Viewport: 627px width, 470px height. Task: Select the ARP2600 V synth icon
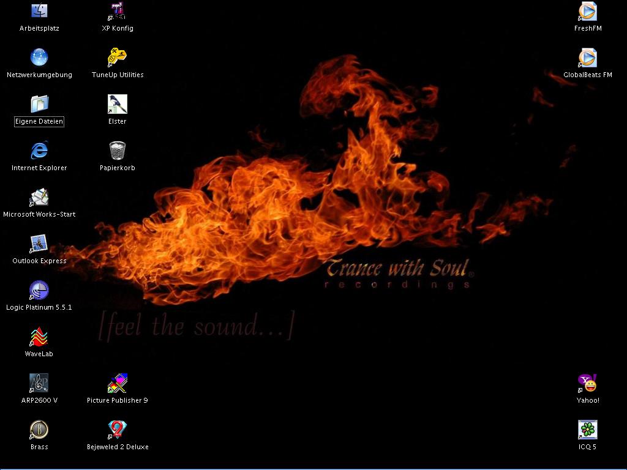39,383
